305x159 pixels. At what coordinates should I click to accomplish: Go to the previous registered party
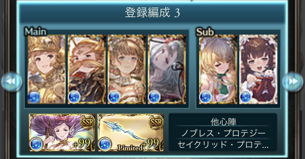(x=11, y=81)
